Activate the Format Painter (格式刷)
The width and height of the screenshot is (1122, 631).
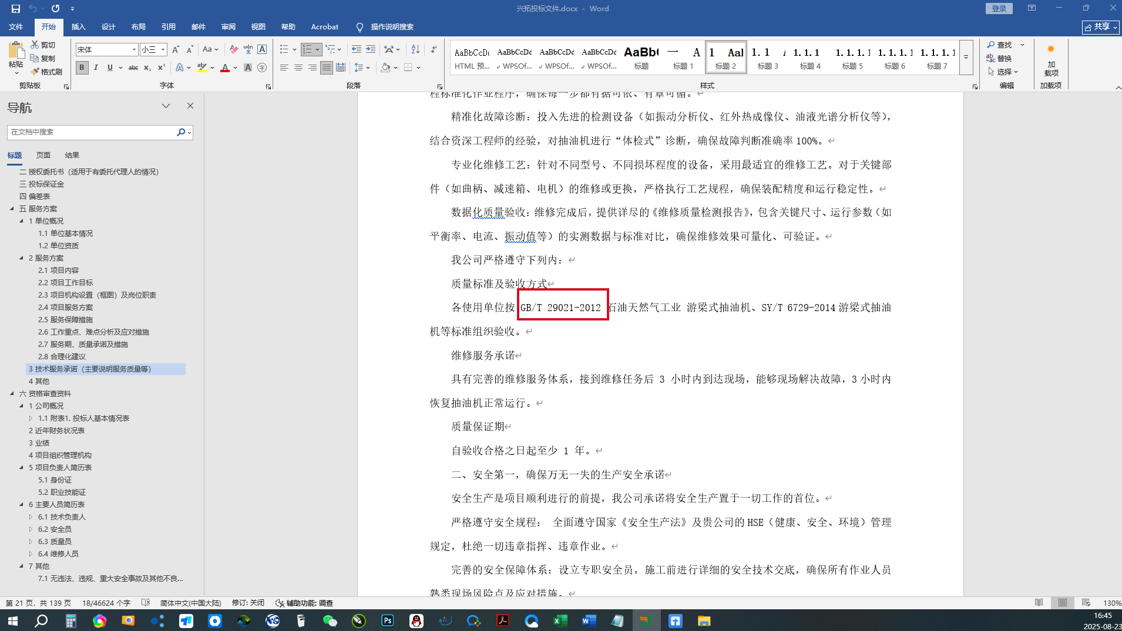[46, 72]
